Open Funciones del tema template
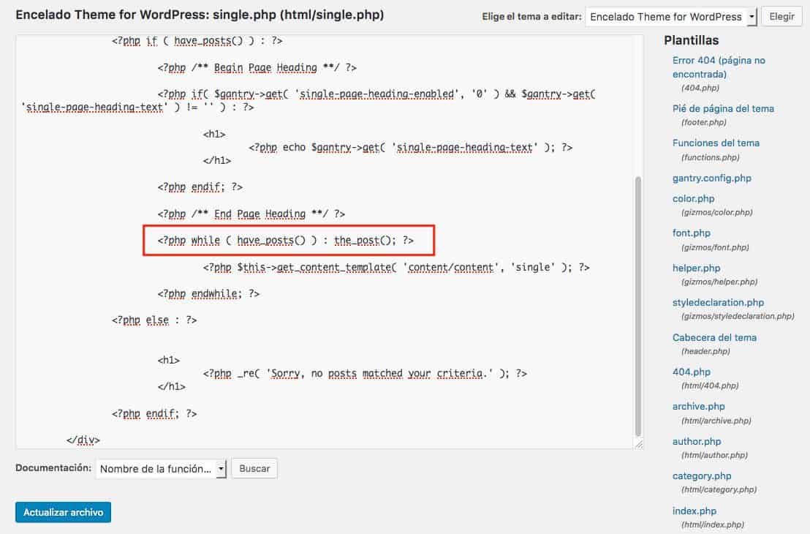This screenshot has width=810, height=534. pos(716,143)
